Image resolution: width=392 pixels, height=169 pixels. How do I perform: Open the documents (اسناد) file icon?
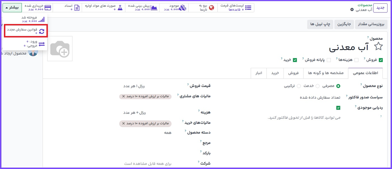point(77,8)
